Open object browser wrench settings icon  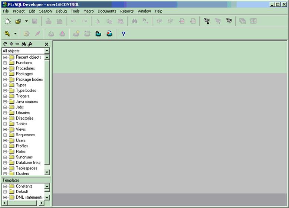(x=30, y=44)
